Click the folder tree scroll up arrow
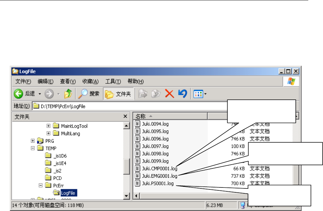 [126, 125]
